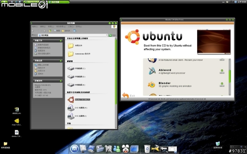This screenshot has width=247, height=154.
Task: Open the Tools menu in My Computer
Action: click(71, 27)
